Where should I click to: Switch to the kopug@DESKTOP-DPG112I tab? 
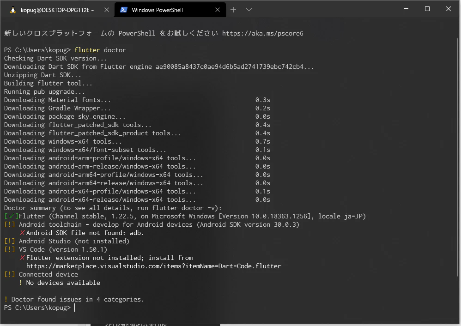(x=57, y=10)
